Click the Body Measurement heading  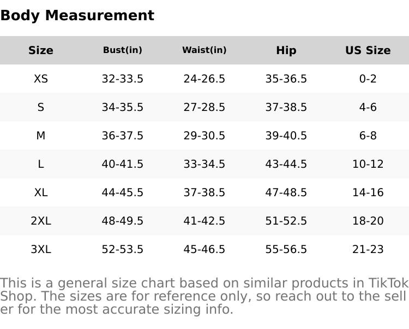tap(77, 15)
